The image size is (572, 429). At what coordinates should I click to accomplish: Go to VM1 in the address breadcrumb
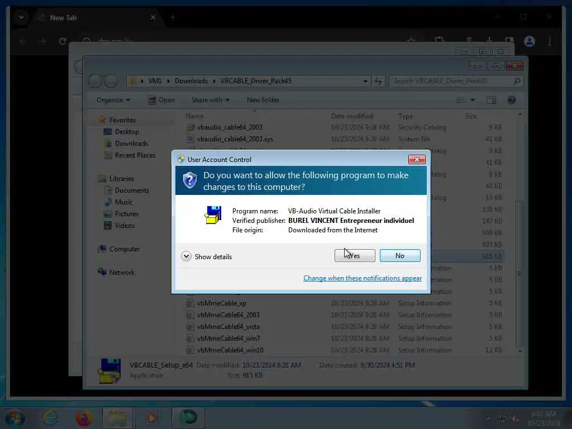pos(155,81)
